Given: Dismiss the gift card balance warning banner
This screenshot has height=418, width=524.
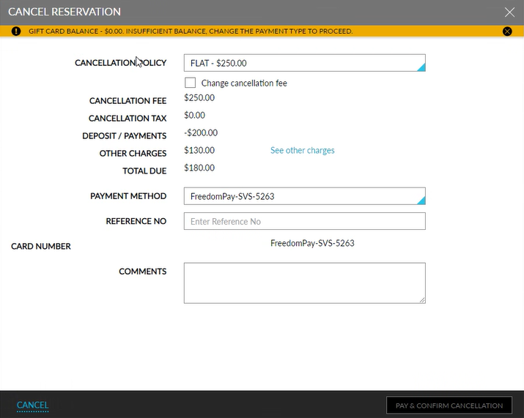Looking at the screenshot, I should point(507,31).
